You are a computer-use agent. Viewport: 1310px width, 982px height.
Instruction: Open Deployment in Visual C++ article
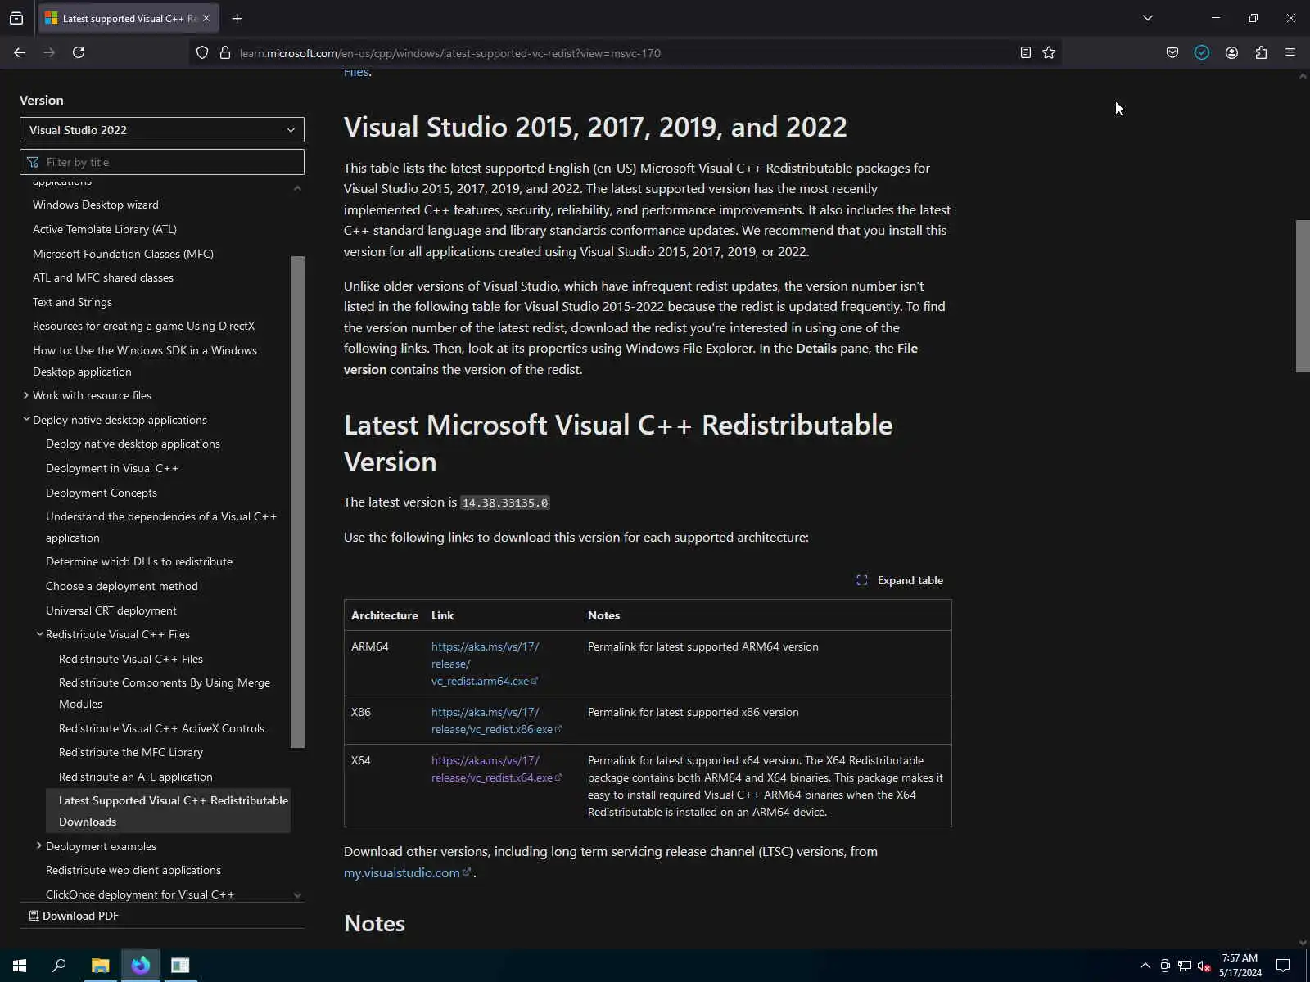[112, 468]
